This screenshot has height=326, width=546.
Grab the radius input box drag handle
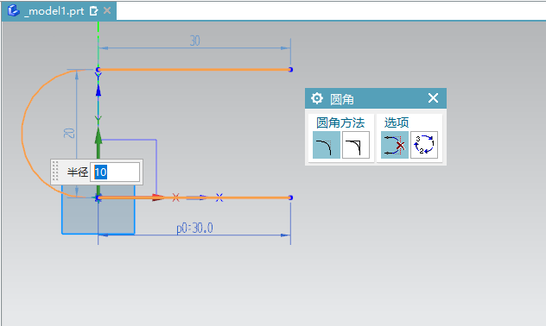click(55, 172)
